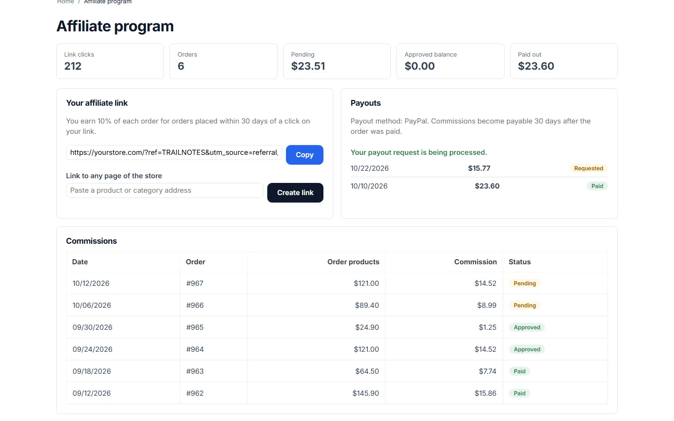The height and width of the screenshot is (421, 674).
Task: Click Paid status for order #963
Action: [x=520, y=371]
